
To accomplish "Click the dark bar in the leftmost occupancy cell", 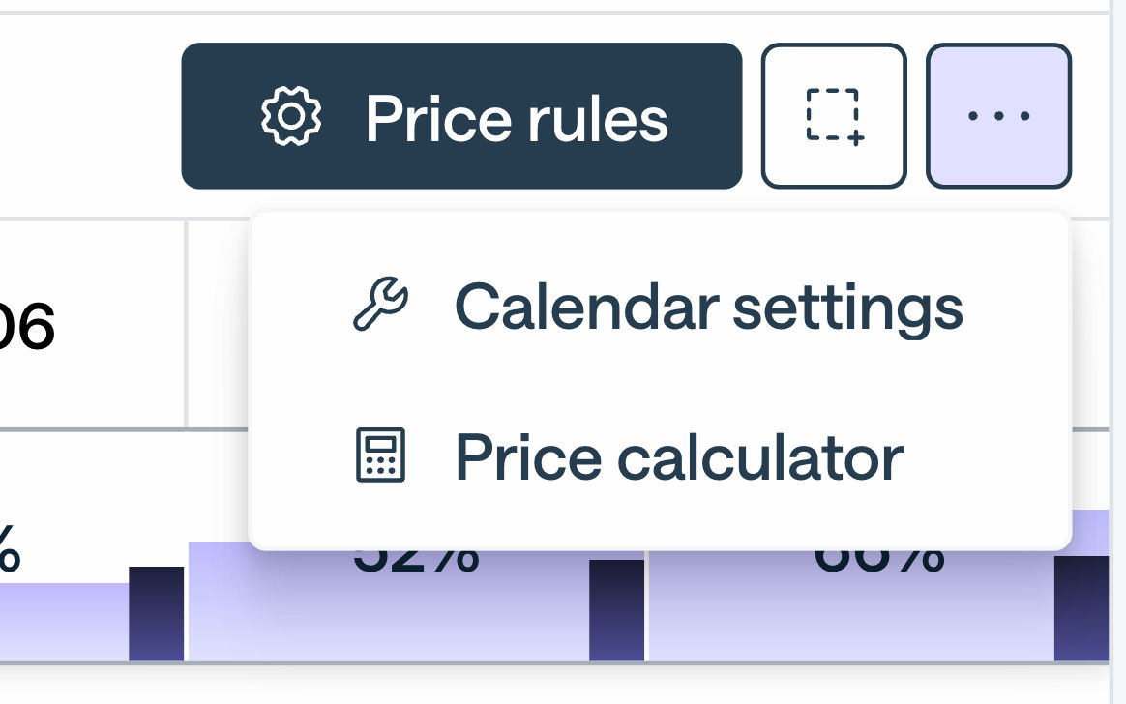I will (156, 613).
